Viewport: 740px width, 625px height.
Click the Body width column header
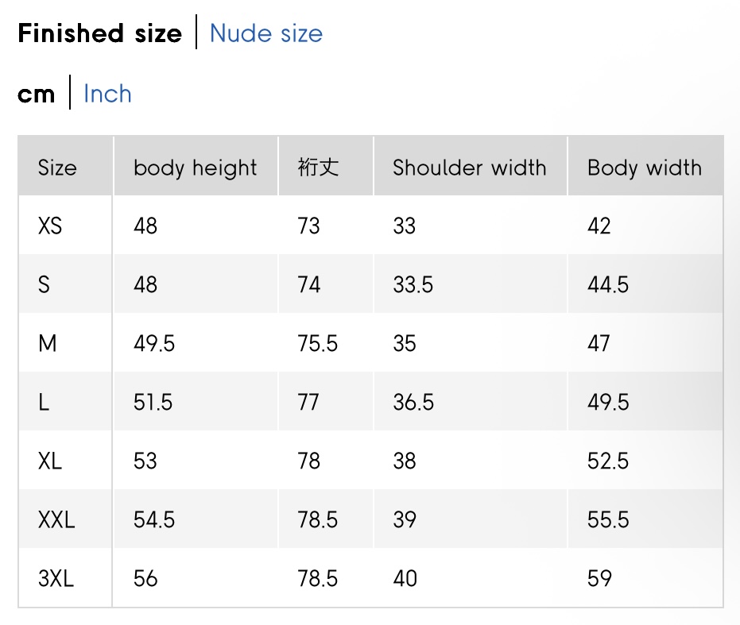[644, 168]
